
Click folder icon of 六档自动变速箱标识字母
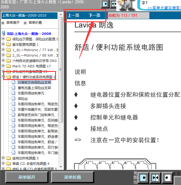(8, 60)
